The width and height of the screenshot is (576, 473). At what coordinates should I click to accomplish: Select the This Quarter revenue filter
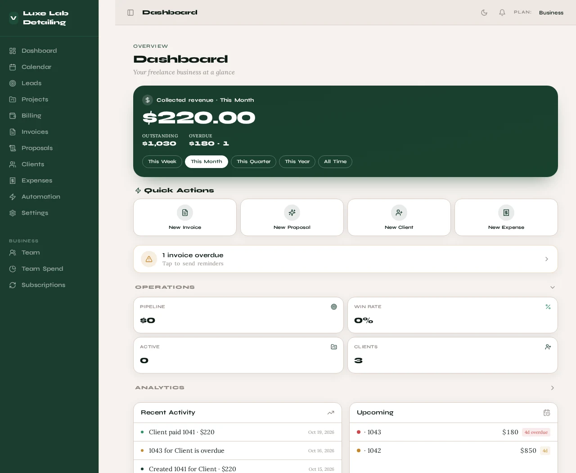[x=254, y=162]
